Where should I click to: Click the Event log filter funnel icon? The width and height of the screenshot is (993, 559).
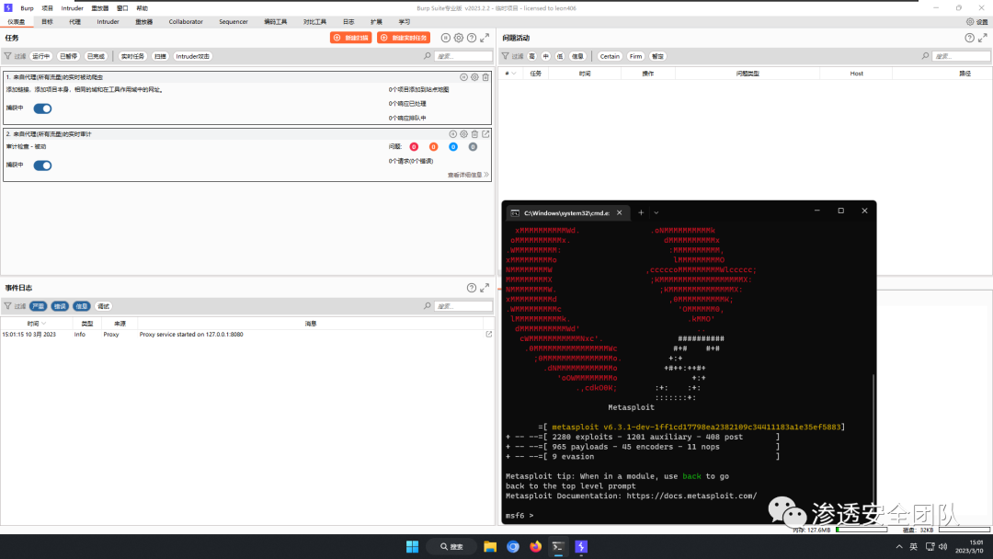[8, 306]
